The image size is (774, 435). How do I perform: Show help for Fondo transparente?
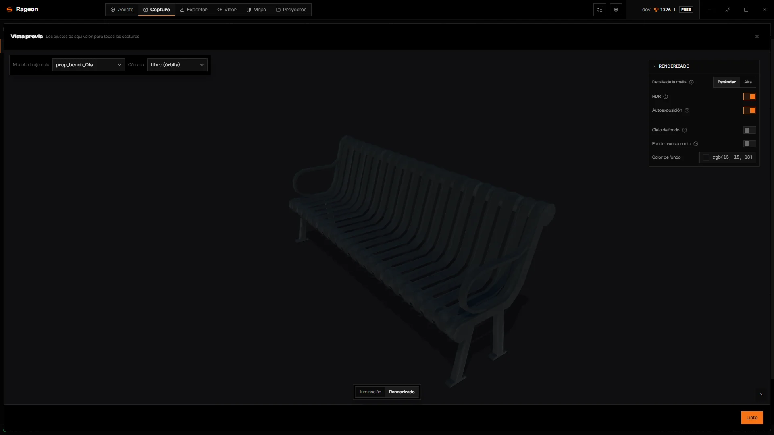(696, 144)
